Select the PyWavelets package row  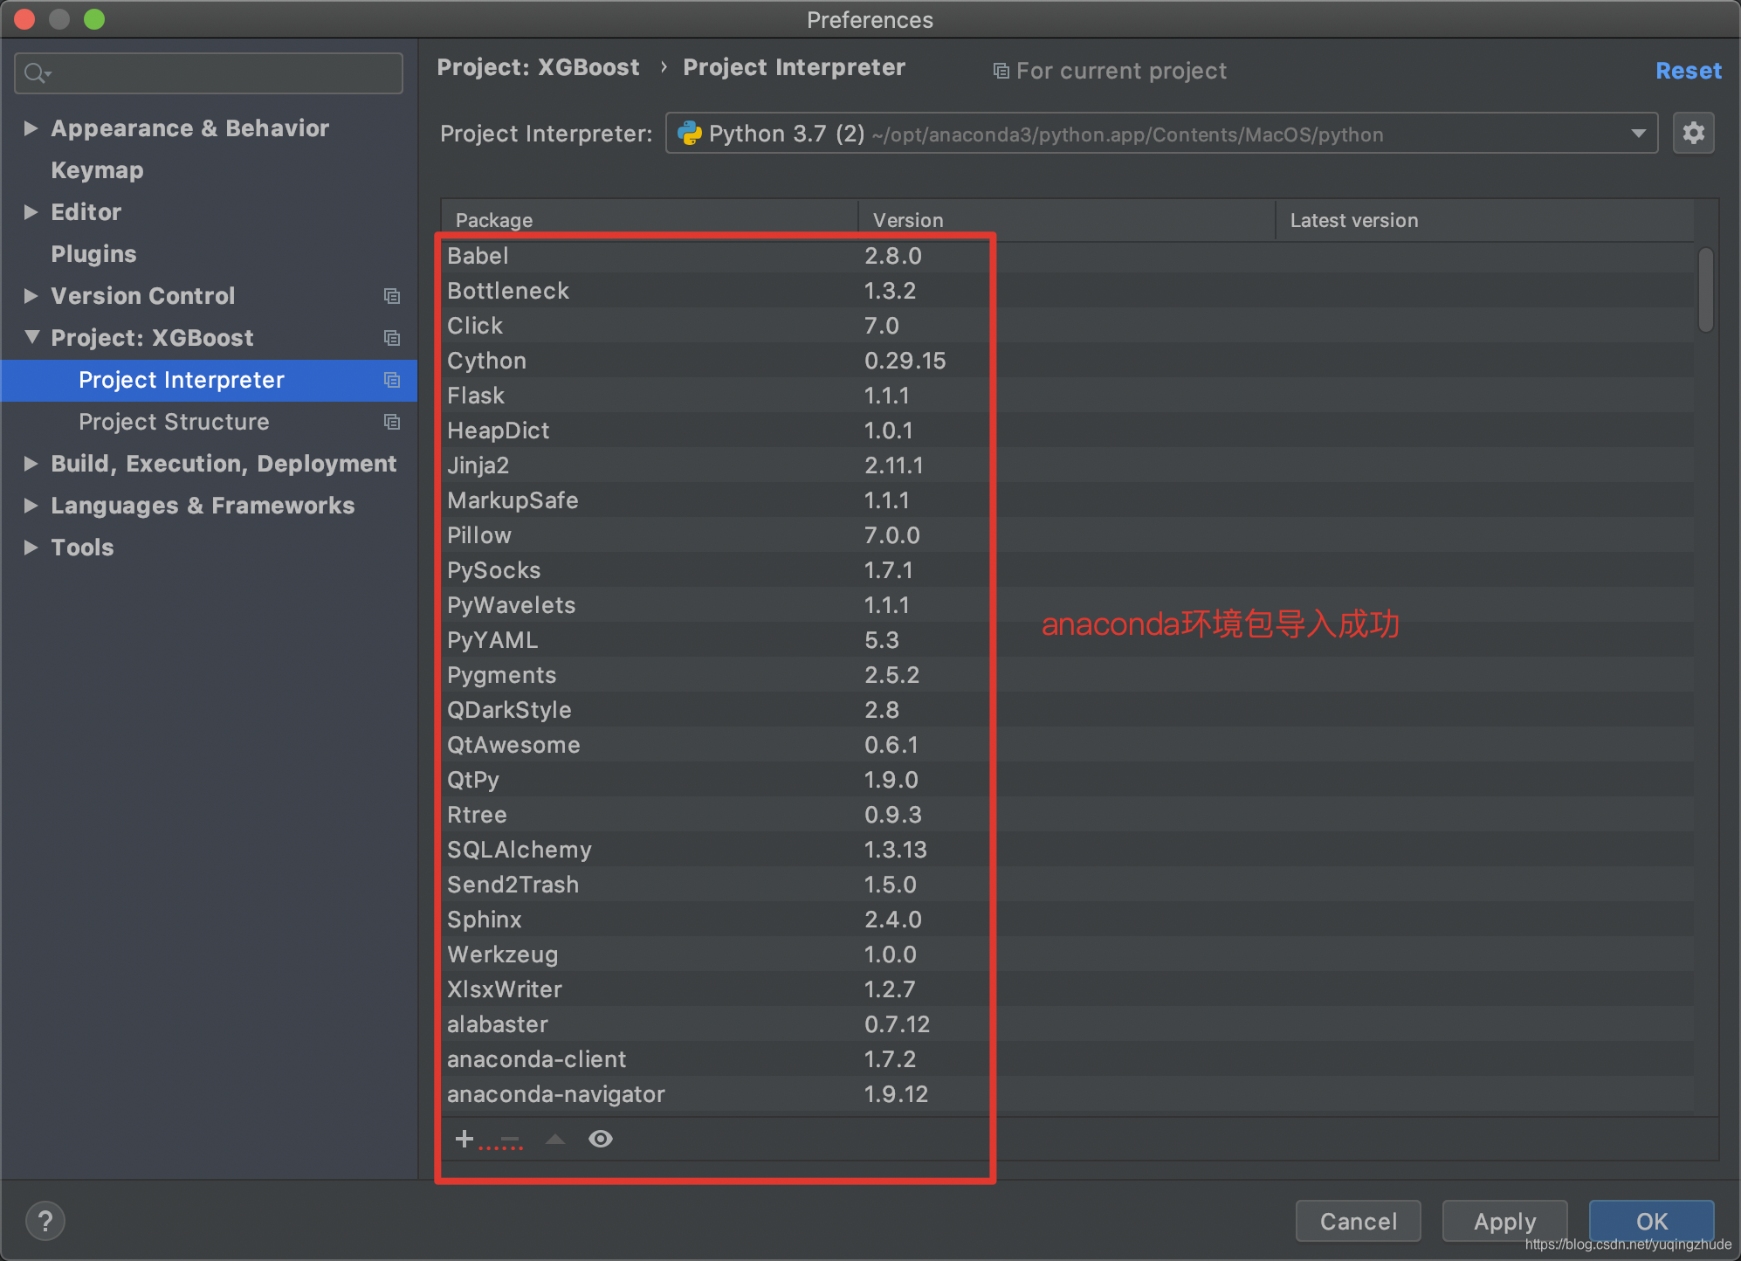[x=1067, y=605]
